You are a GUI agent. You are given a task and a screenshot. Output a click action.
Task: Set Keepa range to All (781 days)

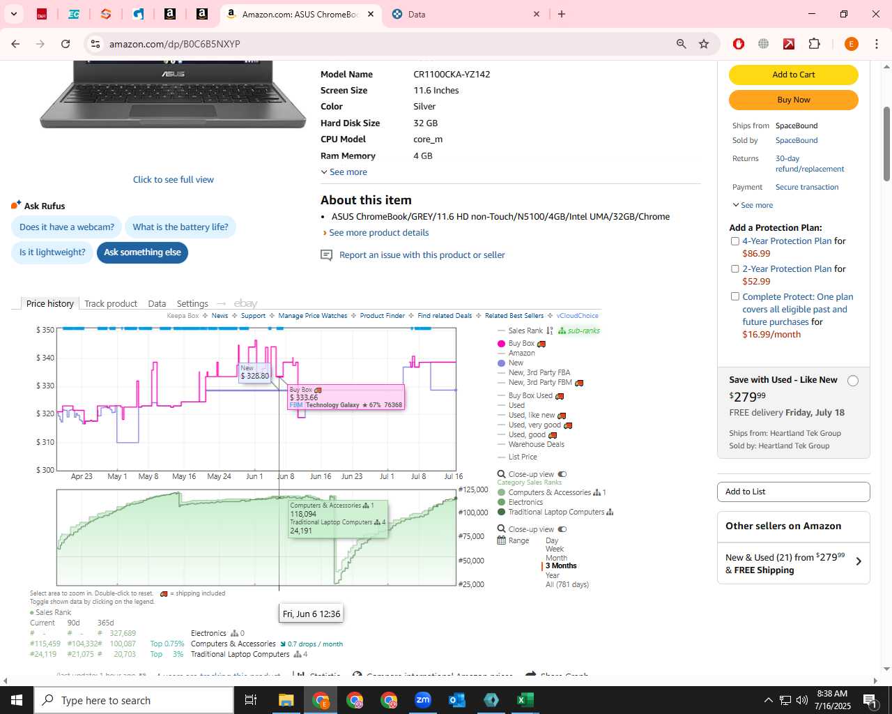pyautogui.click(x=567, y=584)
